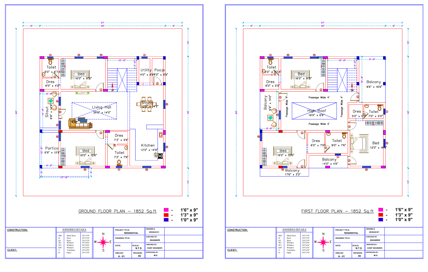Select the commode in the 7'3" x 7'6" Toilet

coord(119,163)
